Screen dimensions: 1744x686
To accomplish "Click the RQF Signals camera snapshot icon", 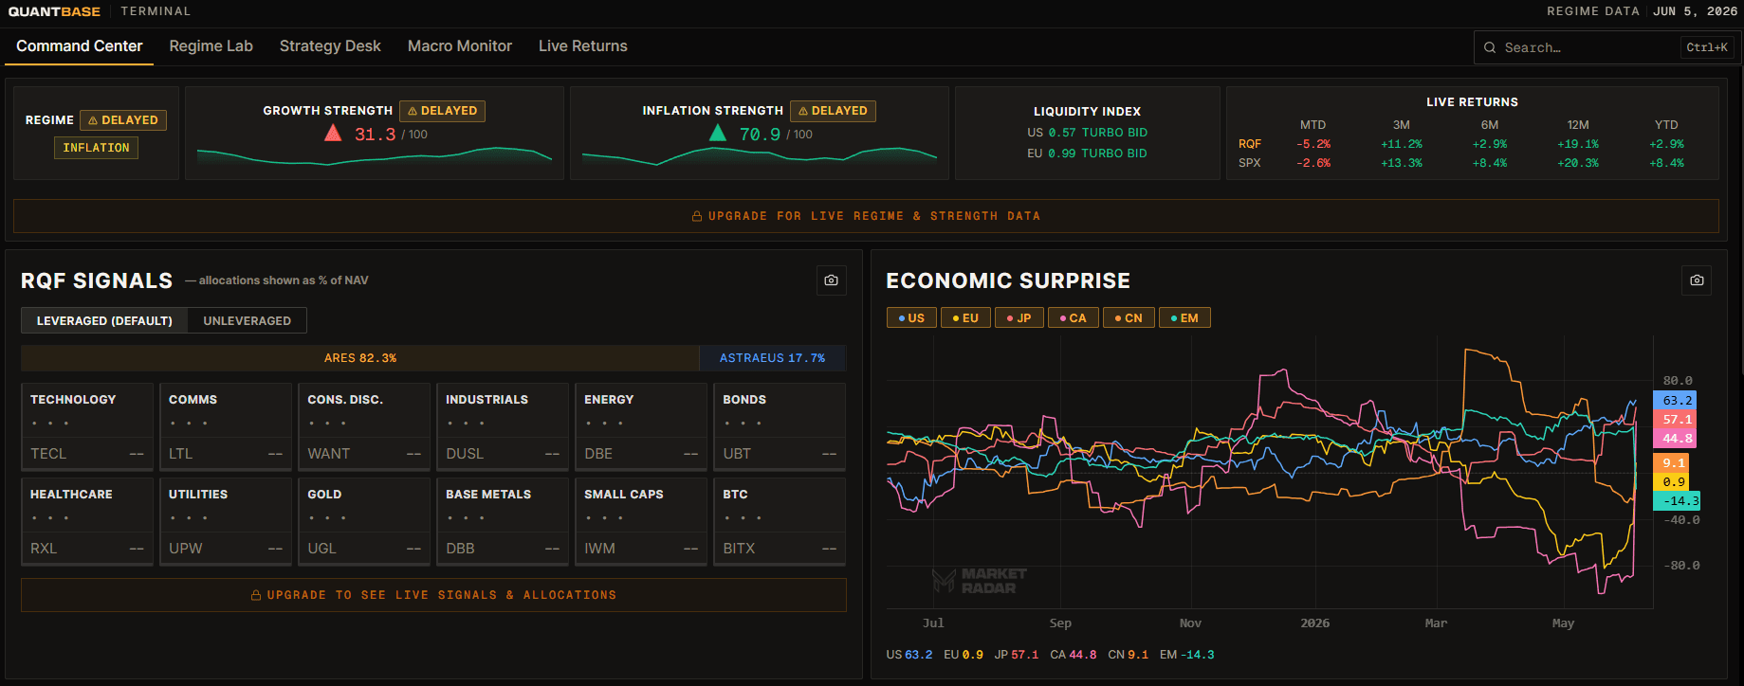I will [x=831, y=280].
